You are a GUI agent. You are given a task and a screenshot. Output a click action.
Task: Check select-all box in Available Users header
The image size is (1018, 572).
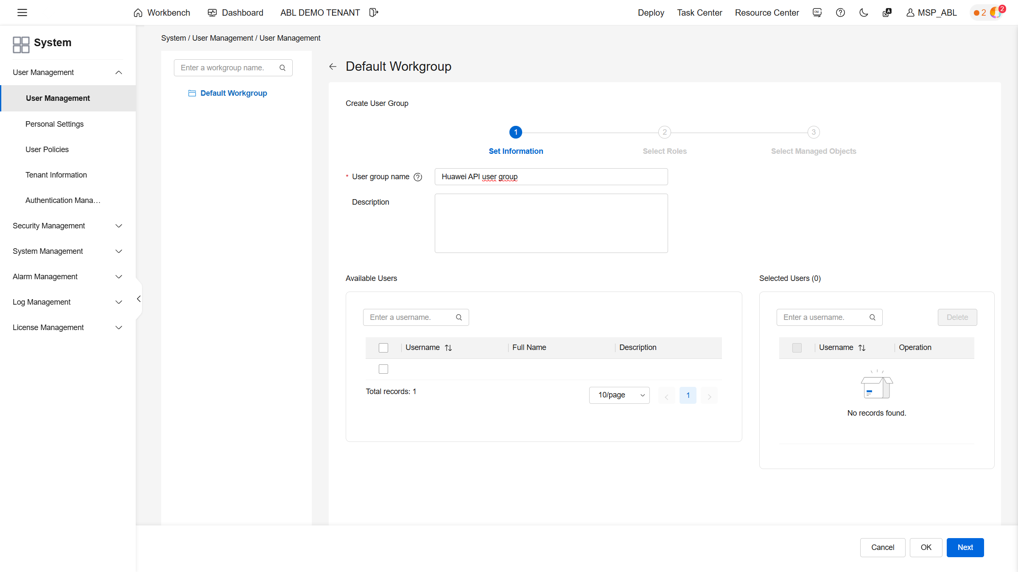(383, 348)
